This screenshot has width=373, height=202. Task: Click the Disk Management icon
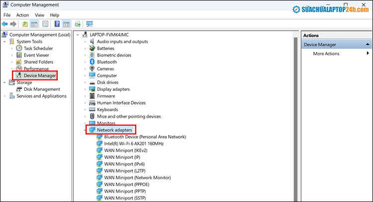[x=19, y=89]
